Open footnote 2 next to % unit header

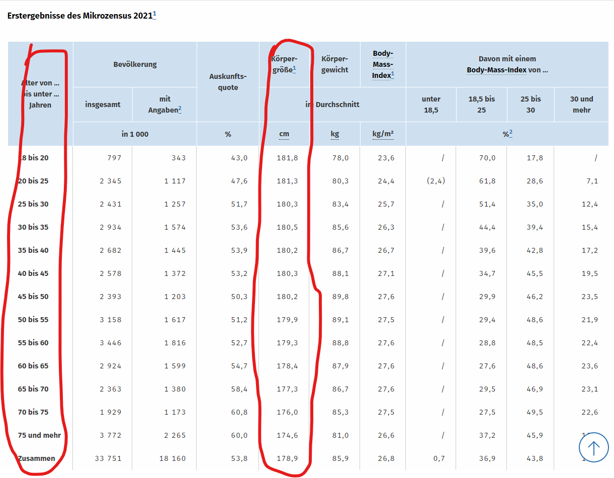[511, 133]
